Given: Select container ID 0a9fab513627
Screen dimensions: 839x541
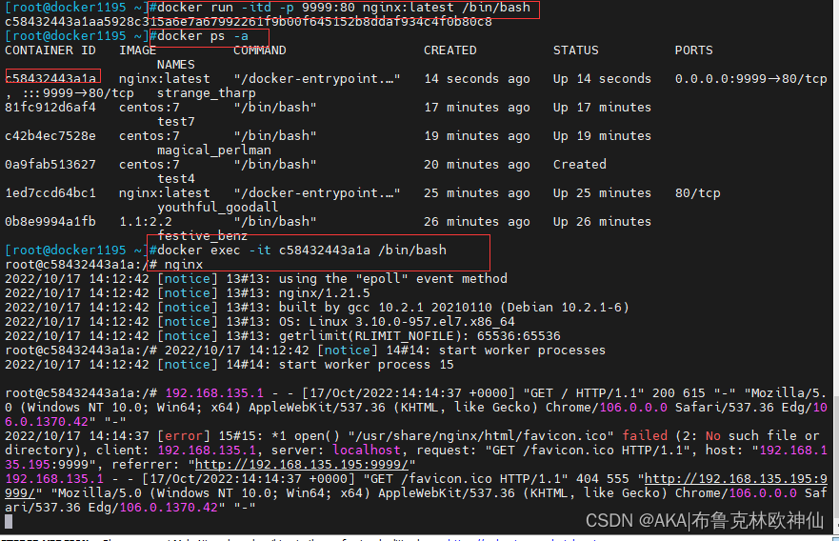Looking at the screenshot, I should pyautogui.click(x=50, y=164).
